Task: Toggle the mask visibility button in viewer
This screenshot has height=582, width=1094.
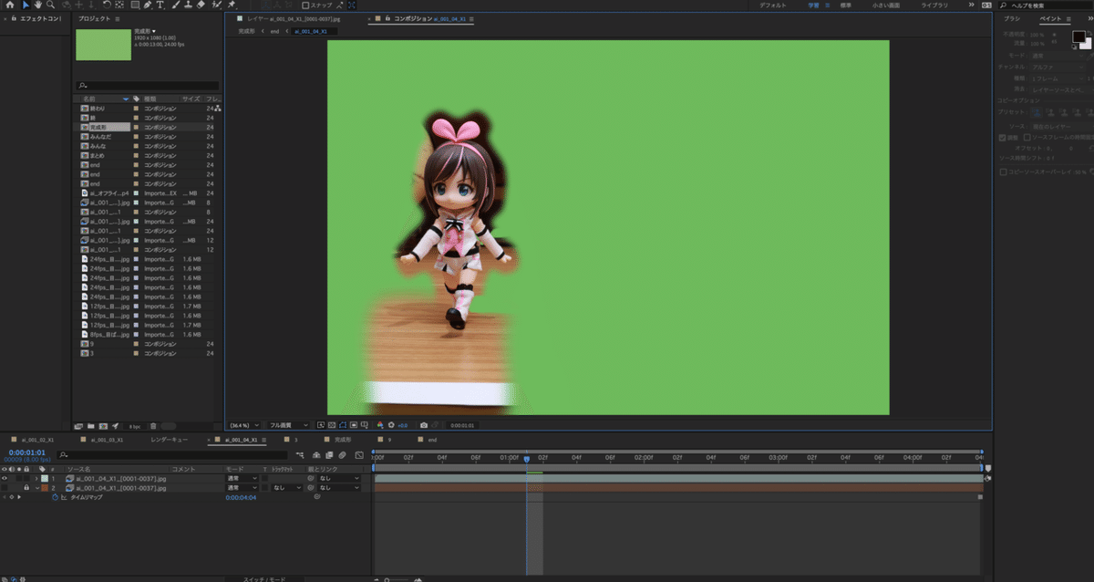Action: tap(343, 425)
